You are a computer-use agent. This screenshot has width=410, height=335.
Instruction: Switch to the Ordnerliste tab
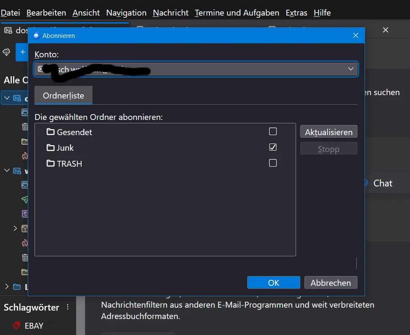tap(63, 96)
